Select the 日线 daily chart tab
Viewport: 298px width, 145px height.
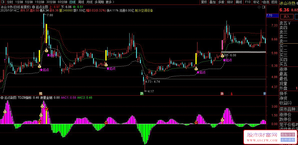click(72, 2)
